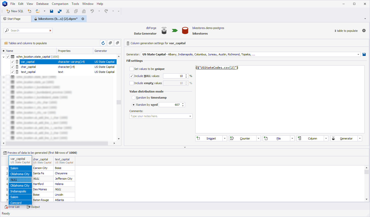
Task: Open the document tabs list dropdown arrow
Action: coord(365,19)
